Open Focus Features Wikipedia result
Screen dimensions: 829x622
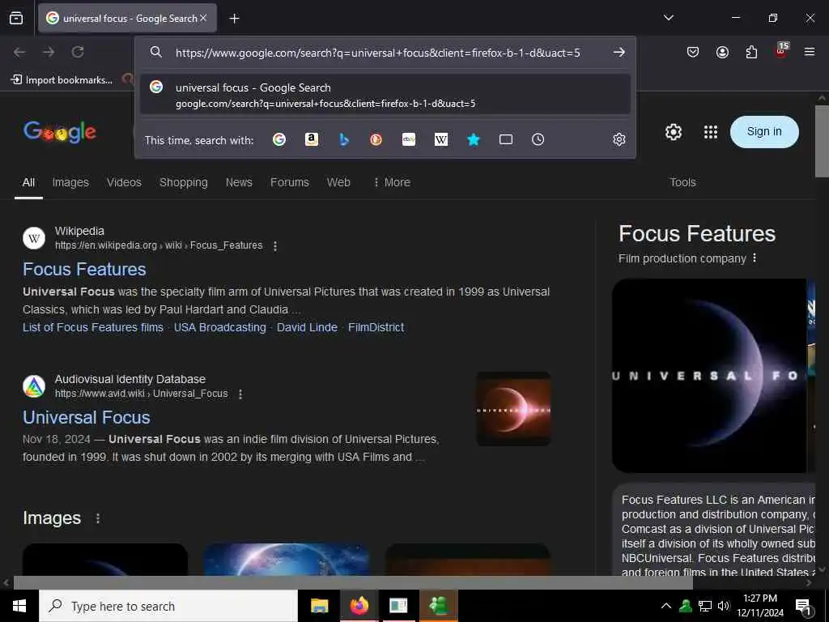click(x=84, y=269)
